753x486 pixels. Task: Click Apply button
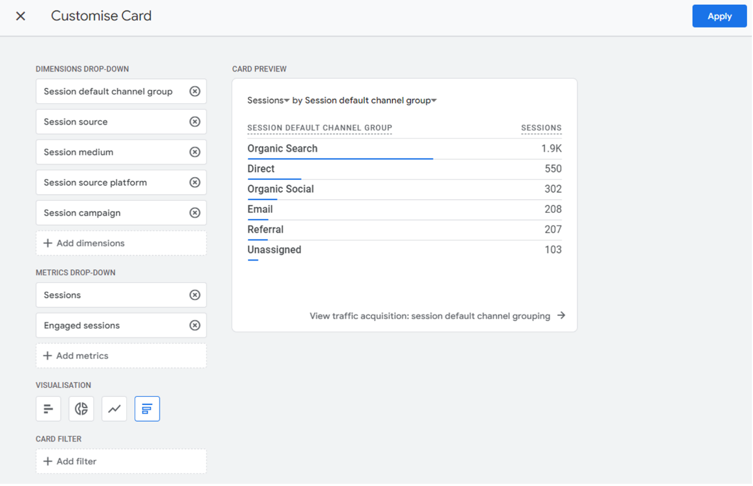[x=719, y=16]
